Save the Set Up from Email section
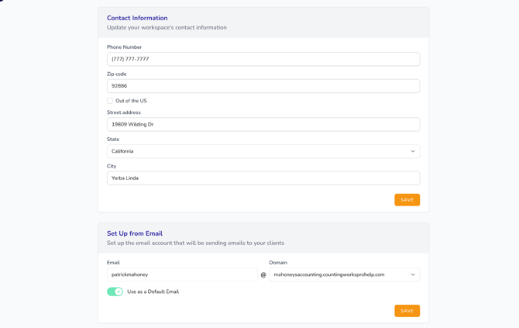This screenshot has height=328, width=519. tap(407, 311)
